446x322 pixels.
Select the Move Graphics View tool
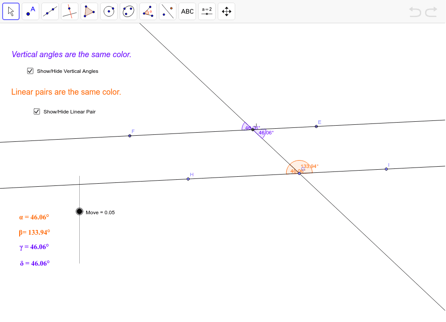coord(226,11)
